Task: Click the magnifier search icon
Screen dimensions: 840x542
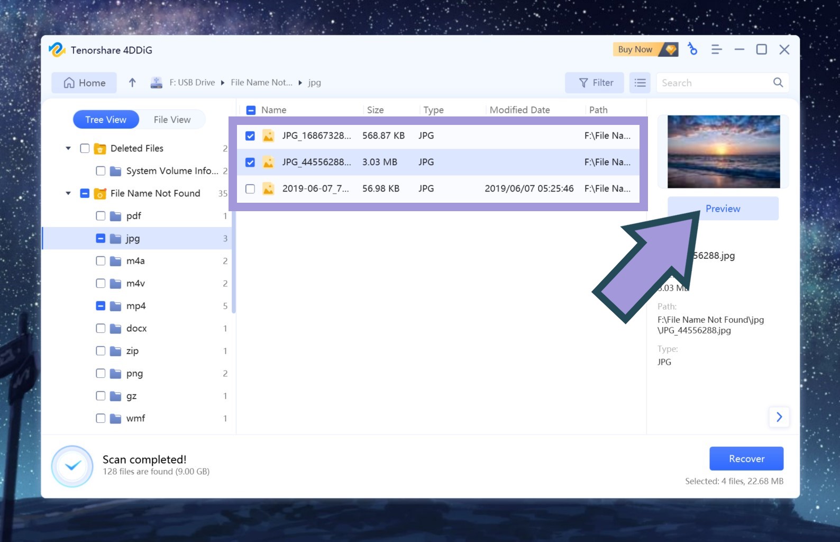Action: [x=778, y=83]
